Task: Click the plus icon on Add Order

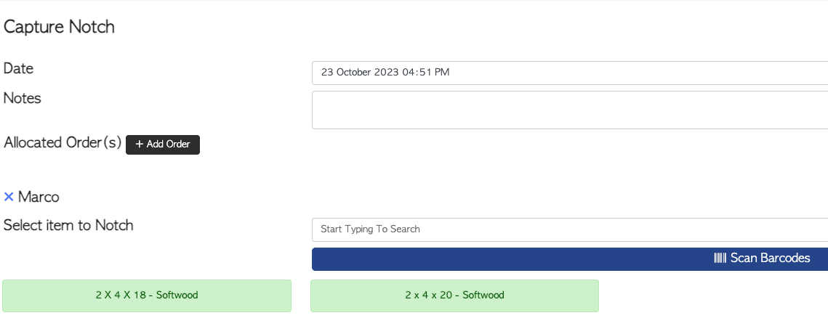Action: [140, 144]
